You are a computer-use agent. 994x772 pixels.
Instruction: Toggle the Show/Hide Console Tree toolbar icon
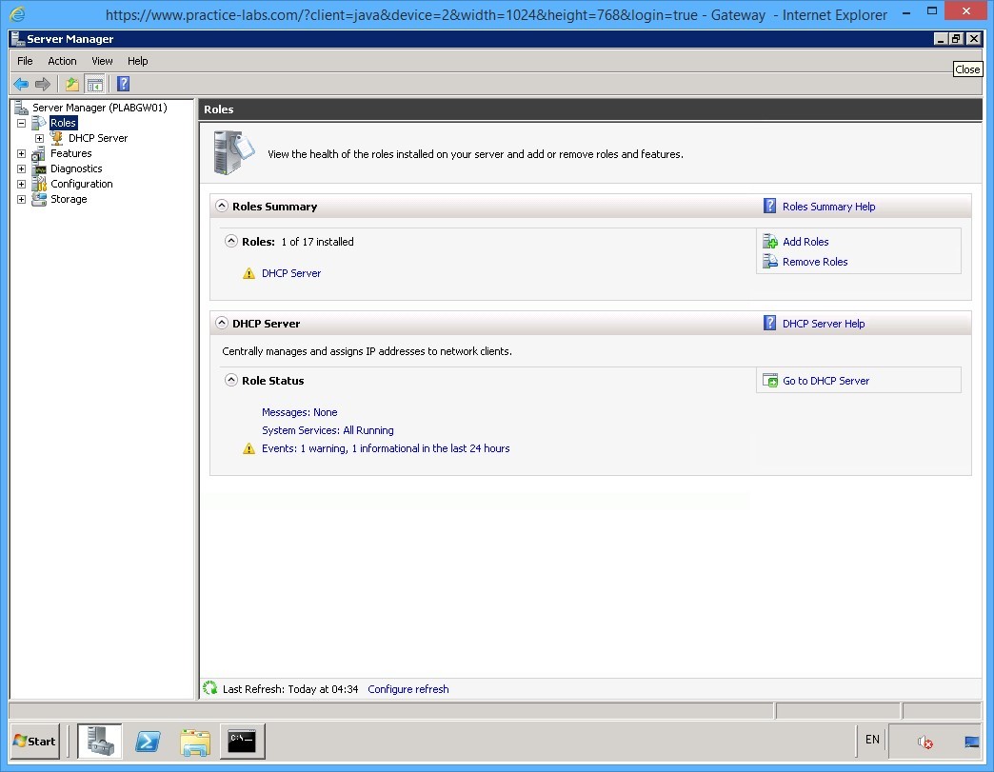click(95, 84)
